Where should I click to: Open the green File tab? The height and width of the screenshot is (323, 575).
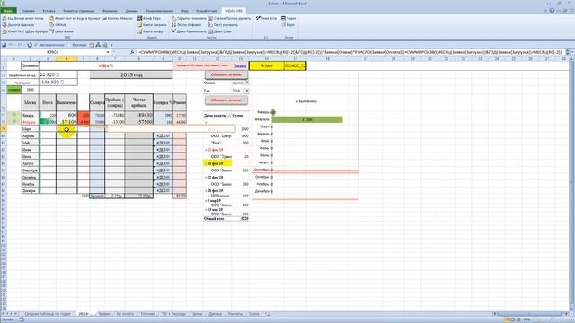click(8, 11)
